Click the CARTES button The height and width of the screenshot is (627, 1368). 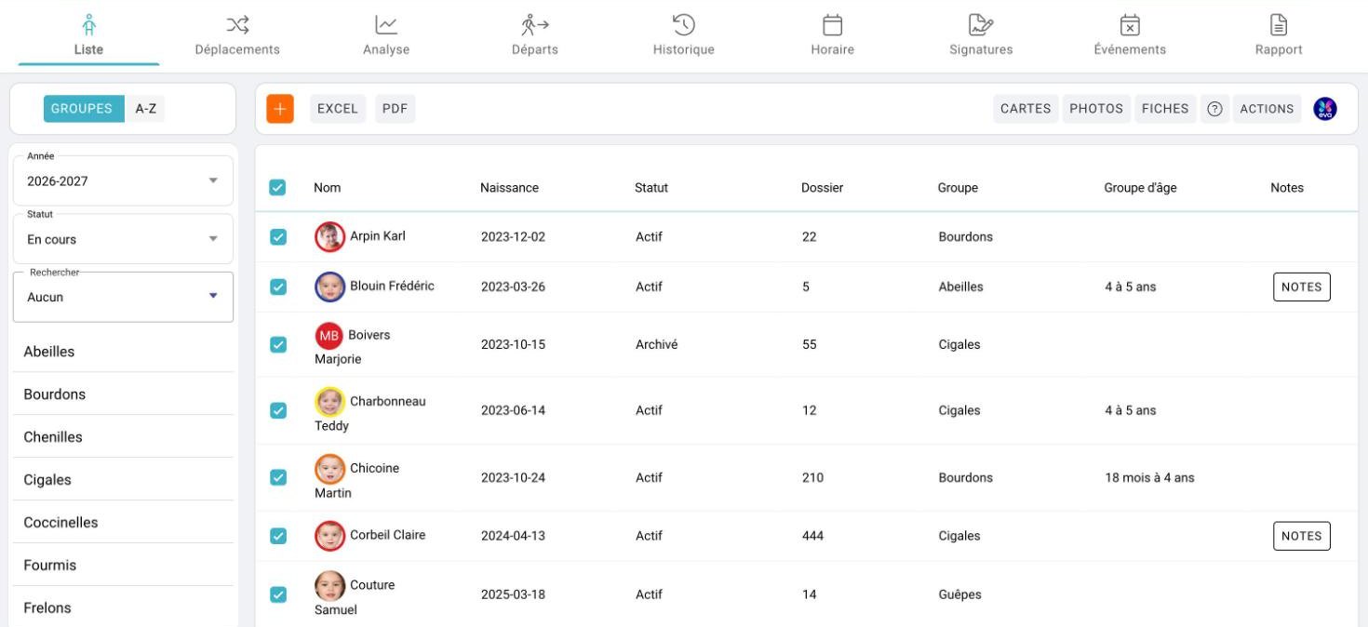tap(1026, 109)
